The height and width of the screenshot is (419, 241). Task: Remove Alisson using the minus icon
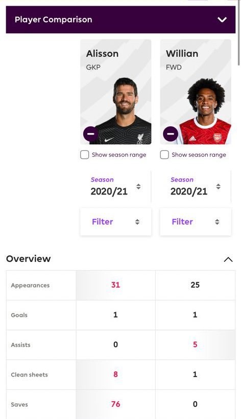(x=91, y=134)
